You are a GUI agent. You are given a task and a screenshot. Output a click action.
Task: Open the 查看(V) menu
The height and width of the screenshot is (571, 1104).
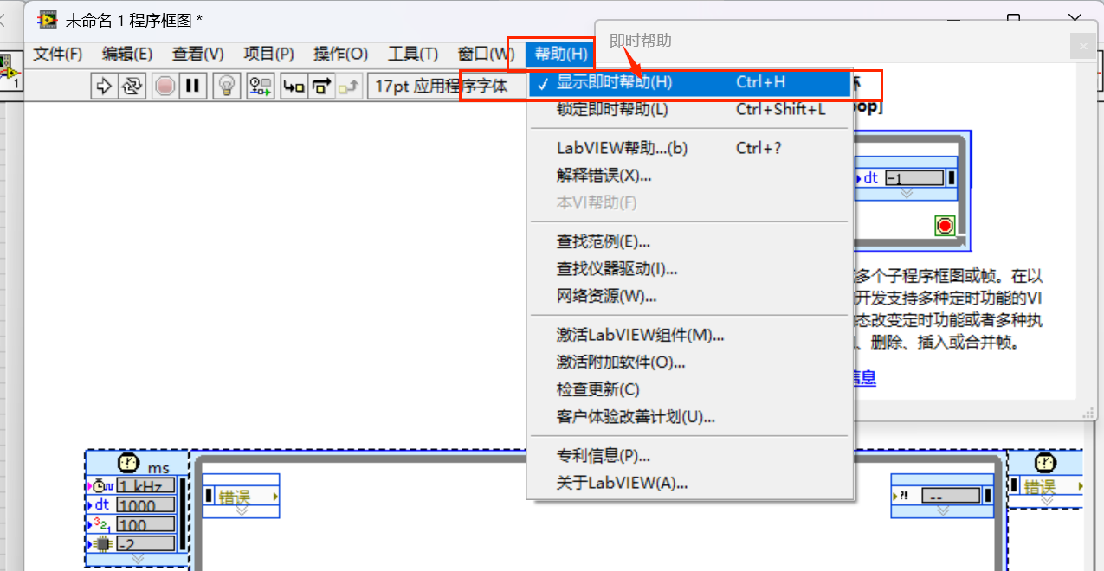click(197, 54)
